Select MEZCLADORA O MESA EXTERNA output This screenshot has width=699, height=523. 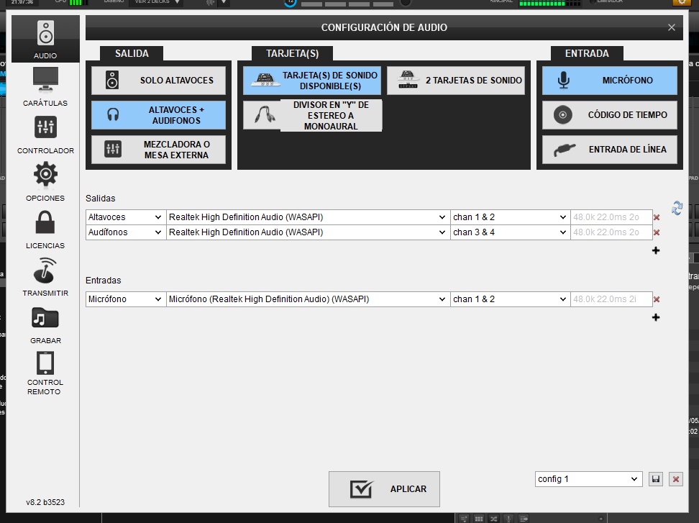[158, 149]
